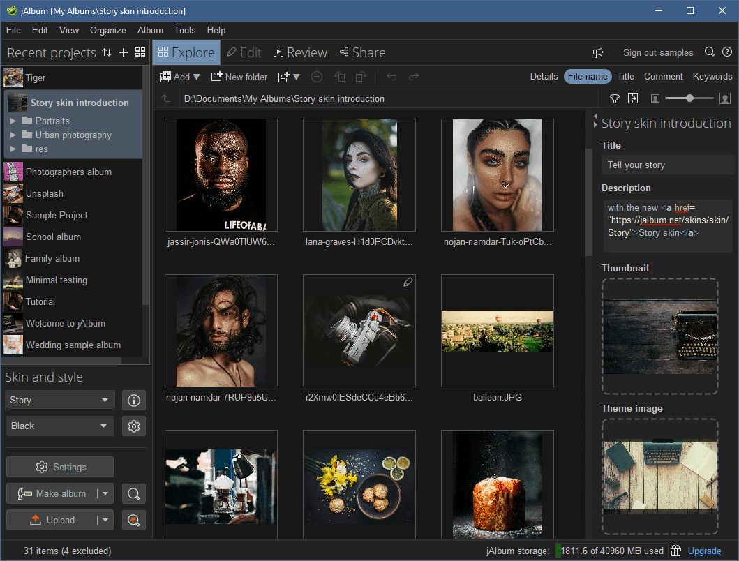739x561 pixels.
Task: Enable the Keywords display option
Action: (712, 76)
